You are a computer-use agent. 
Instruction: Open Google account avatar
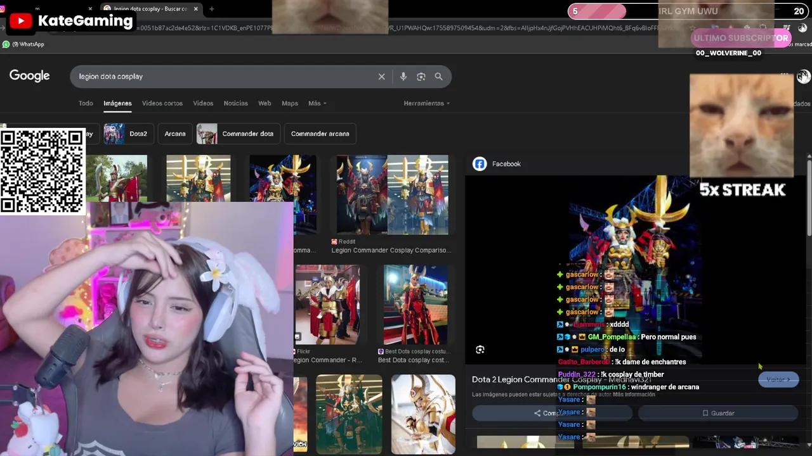point(804,77)
